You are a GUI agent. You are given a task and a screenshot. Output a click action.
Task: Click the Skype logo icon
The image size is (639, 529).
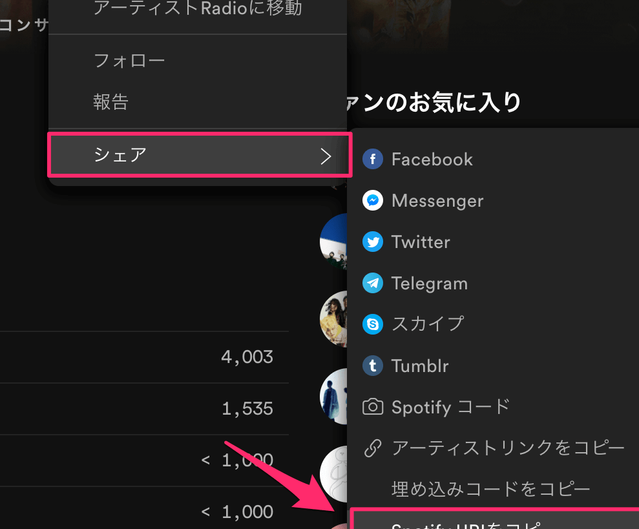pos(373,324)
